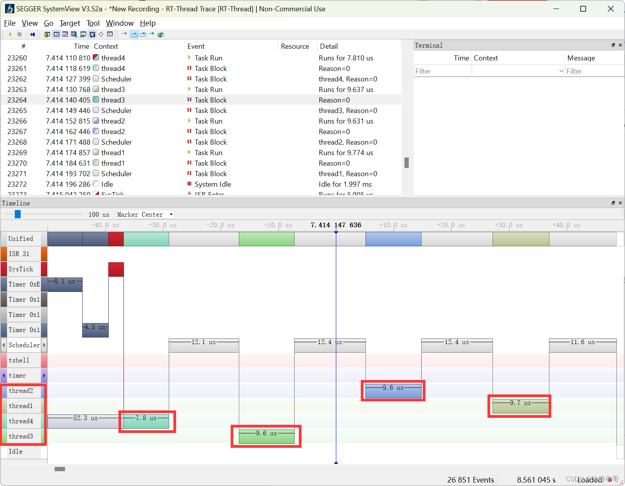Undock the Timeline panel
625x486 pixels.
coord(613,203)
